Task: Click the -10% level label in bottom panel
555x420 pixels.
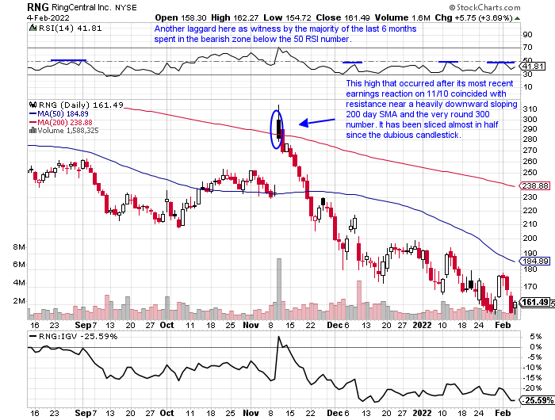Action: tap(534, 367)
